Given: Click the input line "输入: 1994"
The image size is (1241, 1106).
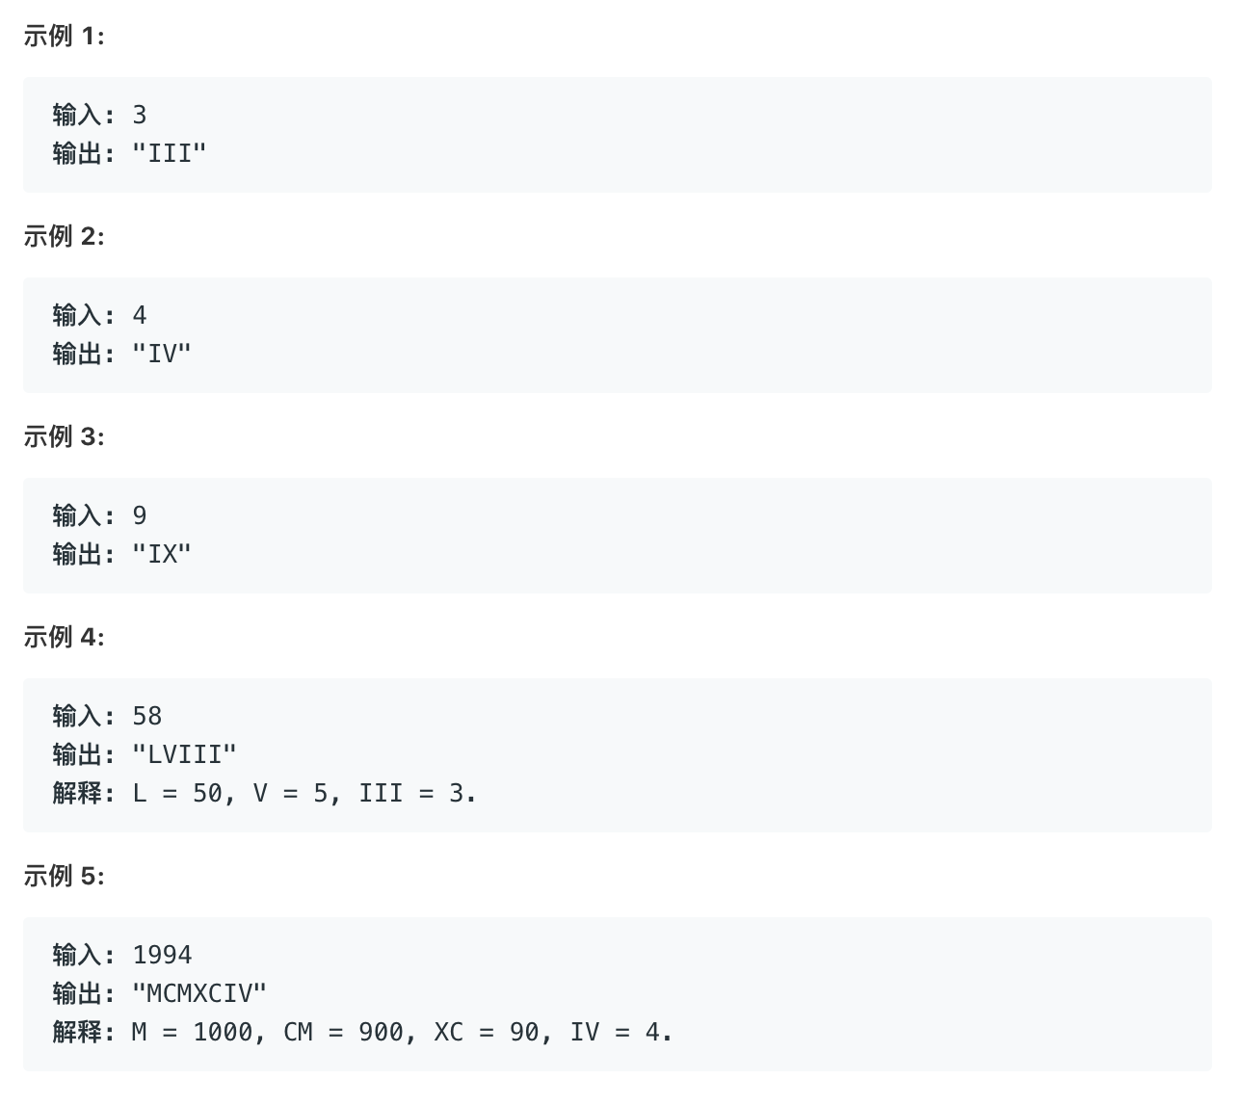Looking at the screenshot, I should tap(122, 956).
